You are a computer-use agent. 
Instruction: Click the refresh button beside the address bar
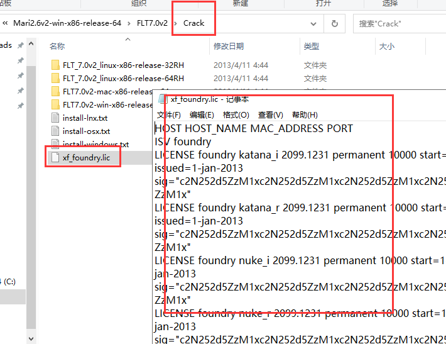(335, 23)
